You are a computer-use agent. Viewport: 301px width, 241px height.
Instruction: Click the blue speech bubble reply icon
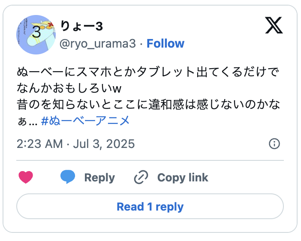(68, 177)
